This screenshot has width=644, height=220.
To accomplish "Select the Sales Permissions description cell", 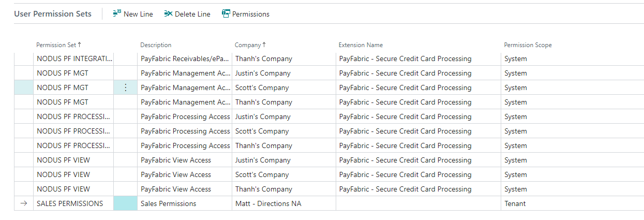I will (x=169, y=204).
